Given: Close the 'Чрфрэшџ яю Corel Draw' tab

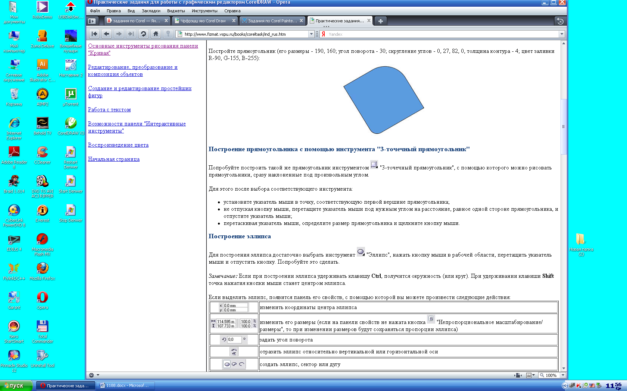Looking at the screenshot, I should click(x=234, y=20).
